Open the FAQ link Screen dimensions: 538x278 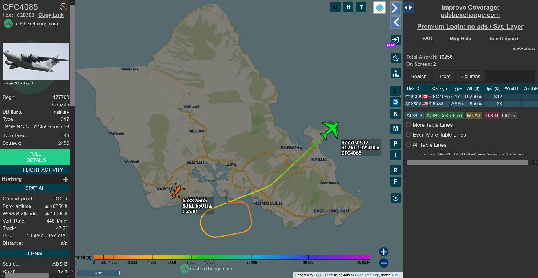pyautogui.click(x=427, y=39)
